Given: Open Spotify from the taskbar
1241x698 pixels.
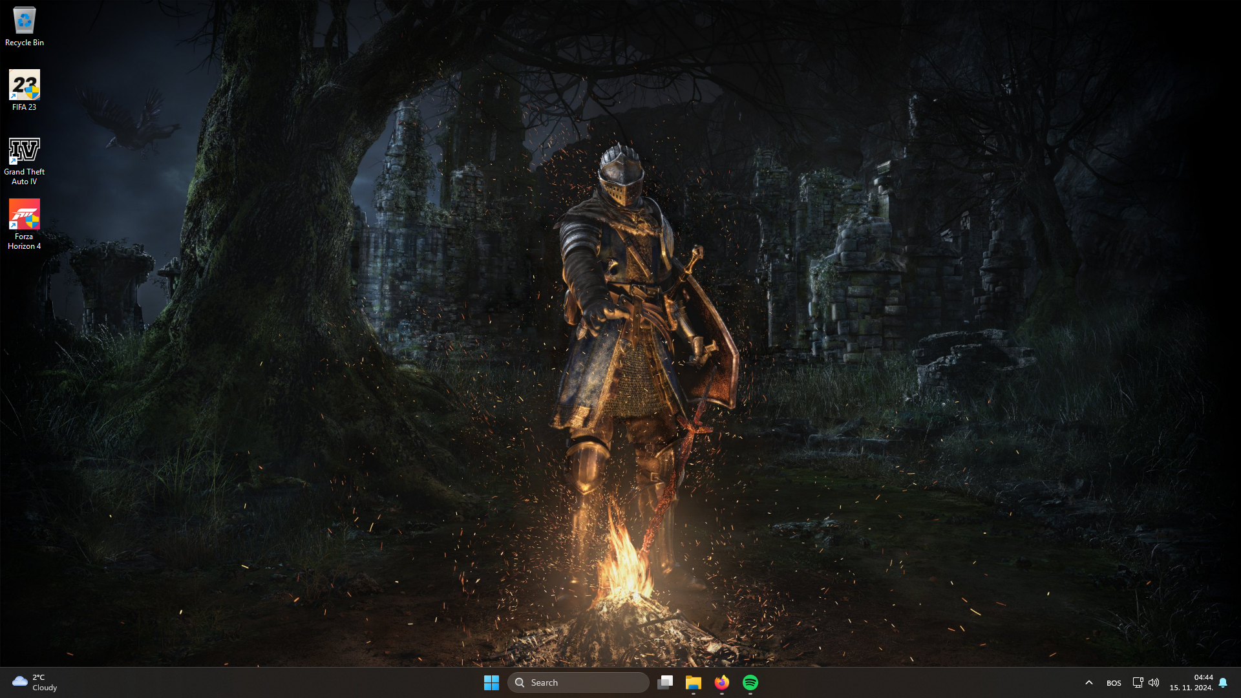Looking at the screenshot, I should click(x=750, y=682).
